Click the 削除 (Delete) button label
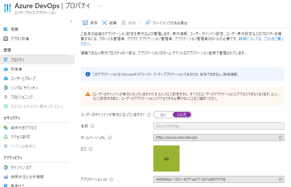The height and width of the screenshot is (187, 291). pos(132,23)
